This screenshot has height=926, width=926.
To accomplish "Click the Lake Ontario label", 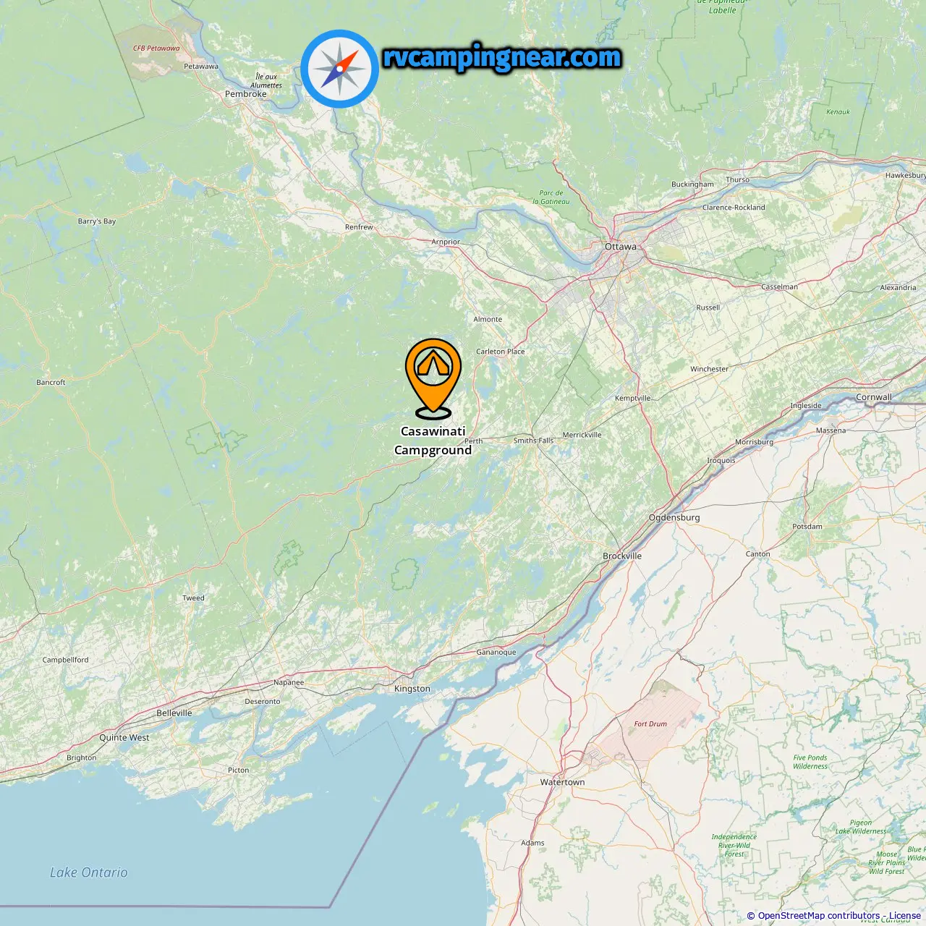I will [89, 872].
